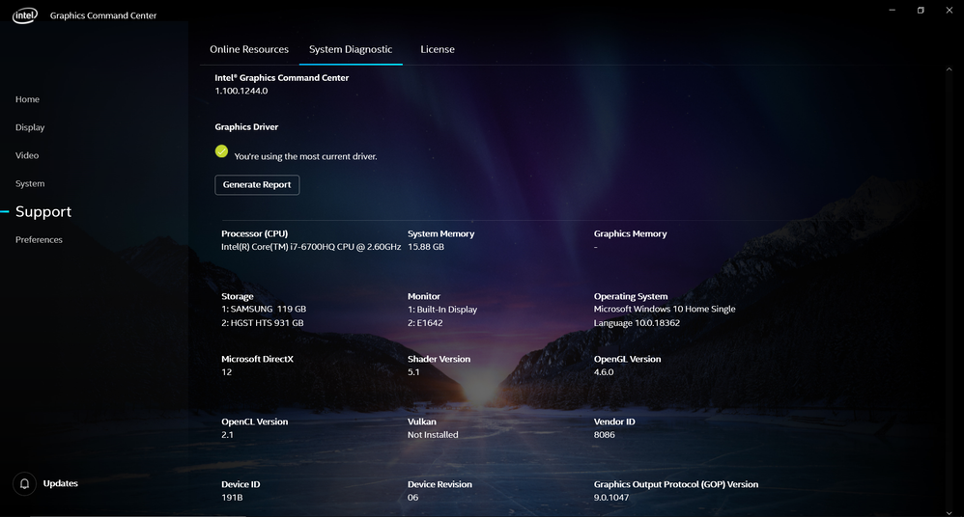Click the 'Vendor ID' label

tap(614, 422)
